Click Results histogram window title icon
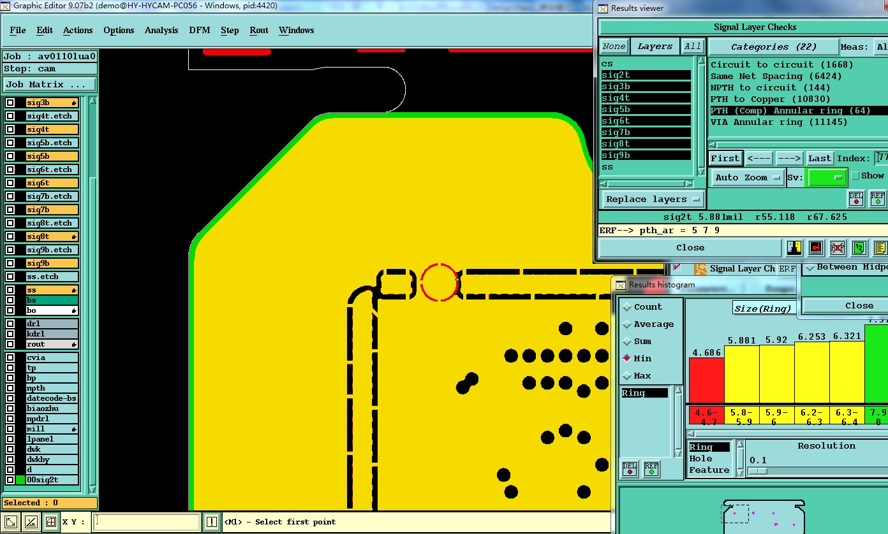Viewport: 888px width, 534px height. click(620, 285)
